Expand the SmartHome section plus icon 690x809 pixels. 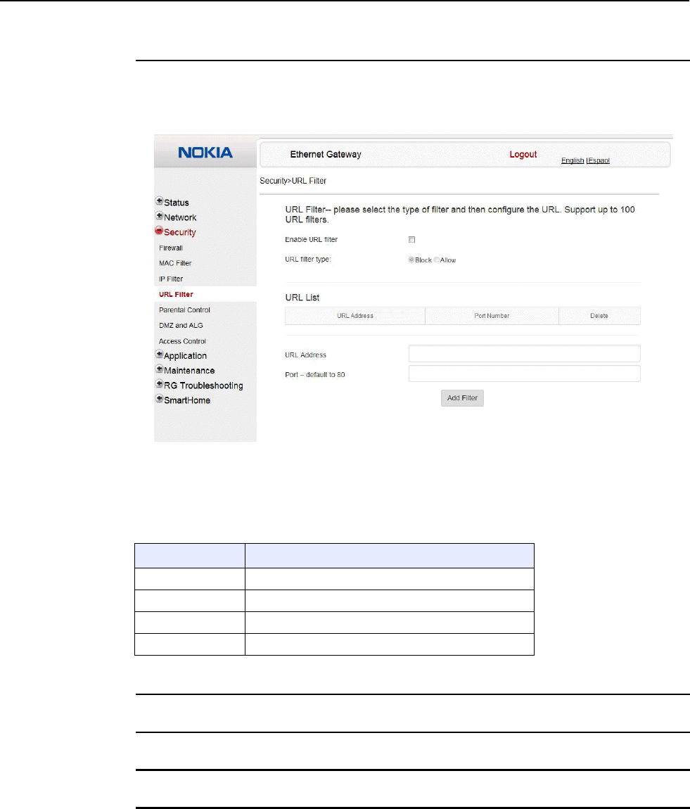point(160,399)
